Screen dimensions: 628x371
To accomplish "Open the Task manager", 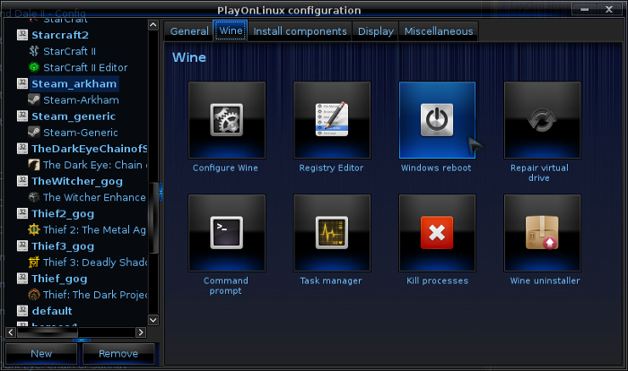I will pyautogui.click(x=332, y=233).
